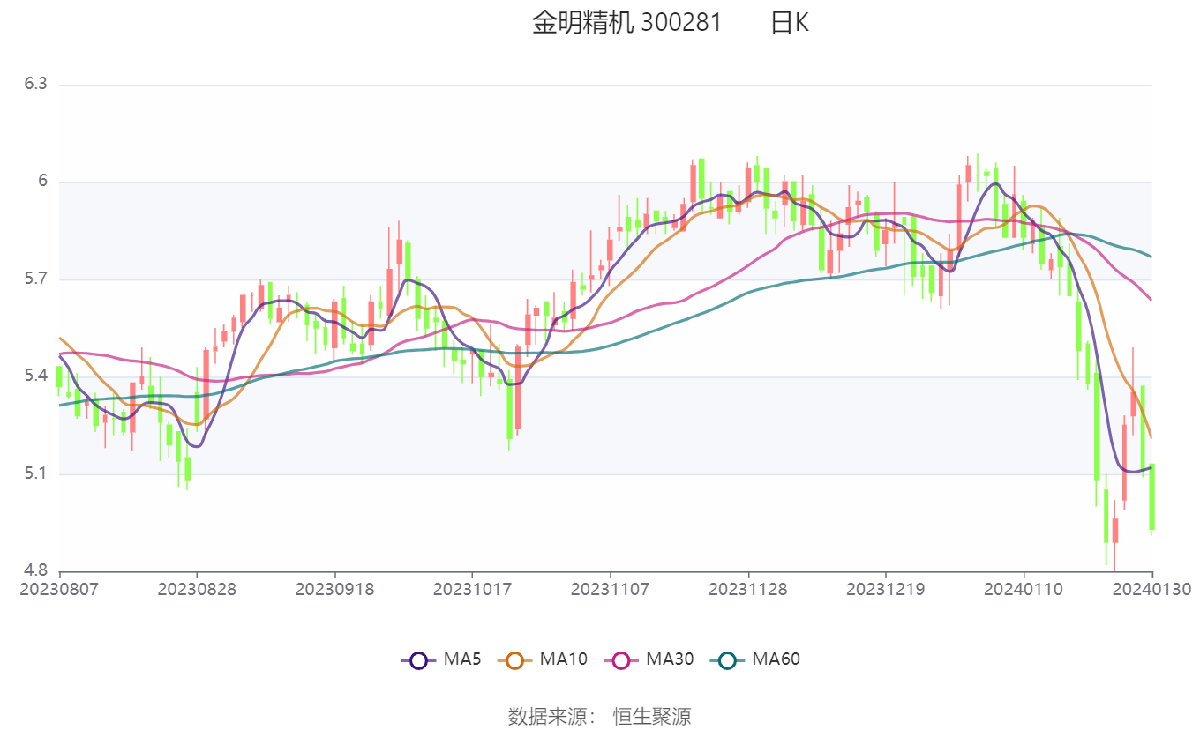Toggle the MA30 legend marker
Viewport: 1200px width, 730px height.
click(x=648, y=659)
